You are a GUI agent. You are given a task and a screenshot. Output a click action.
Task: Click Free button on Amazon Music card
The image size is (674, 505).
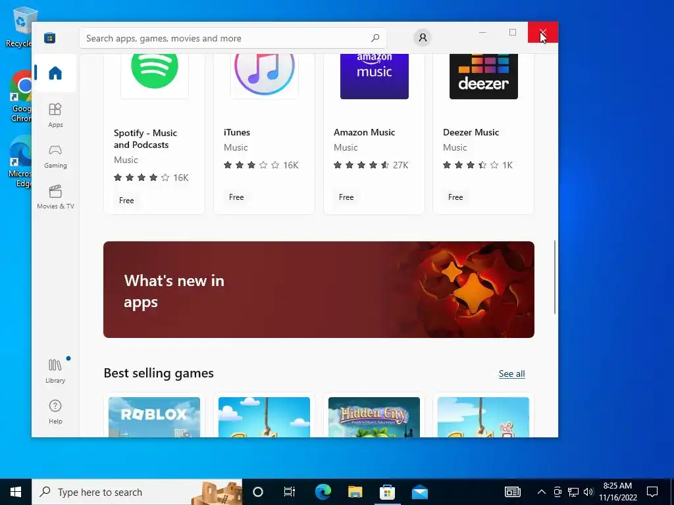coord(346,197)
